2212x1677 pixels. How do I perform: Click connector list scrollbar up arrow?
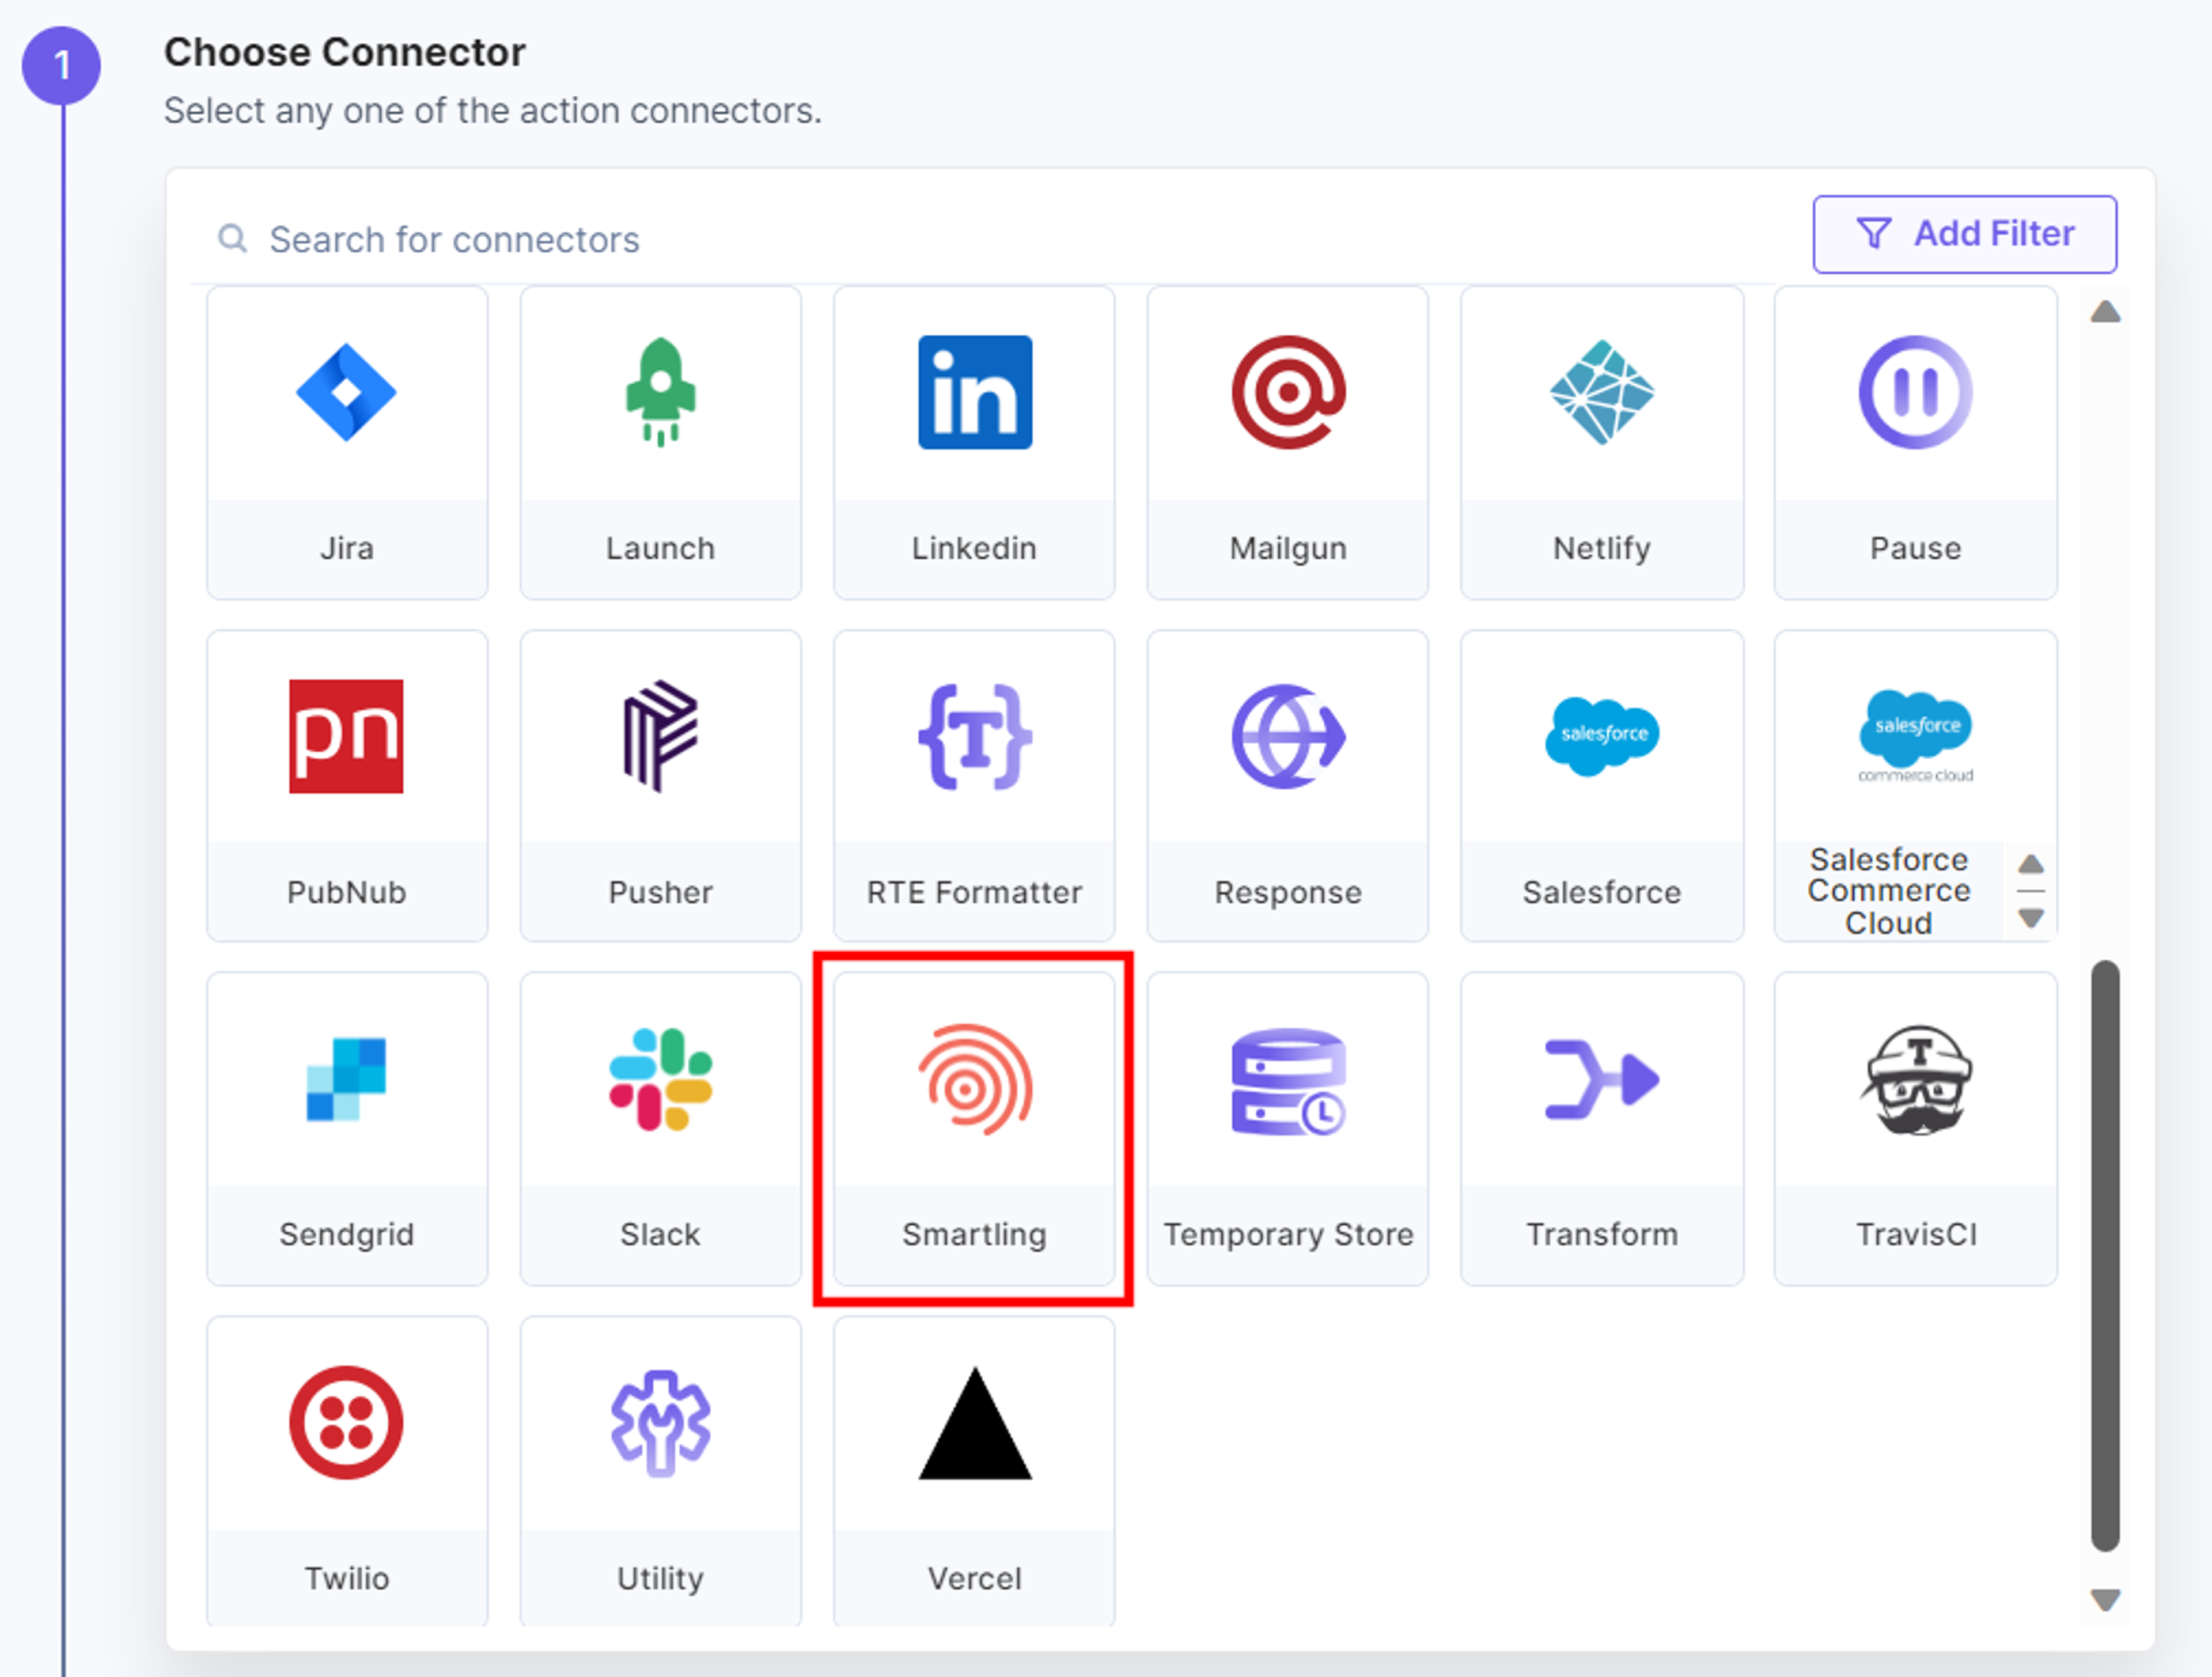pos(2105,312)
